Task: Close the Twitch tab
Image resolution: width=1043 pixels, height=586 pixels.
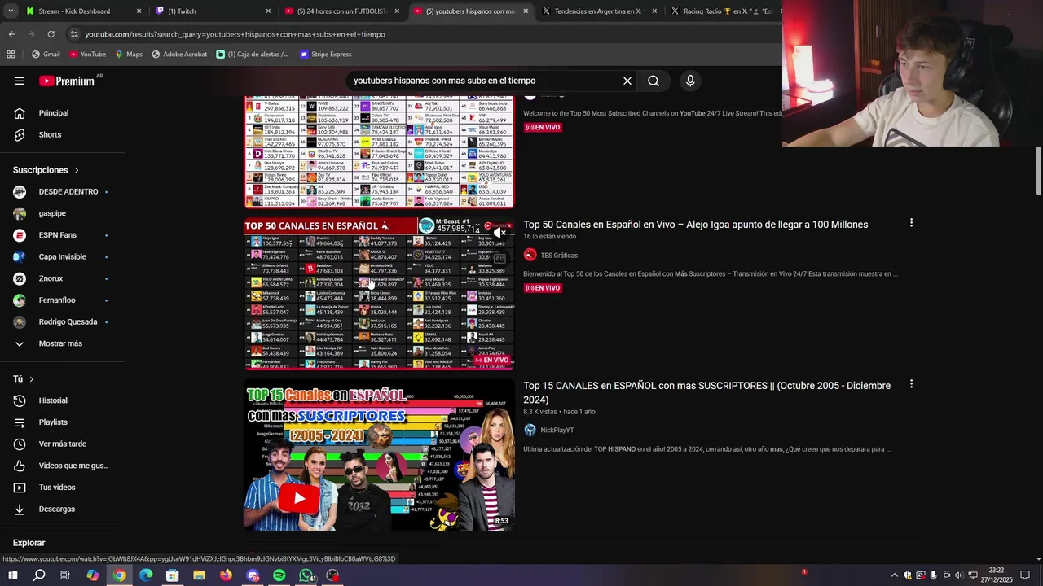Action: (268, 11)
